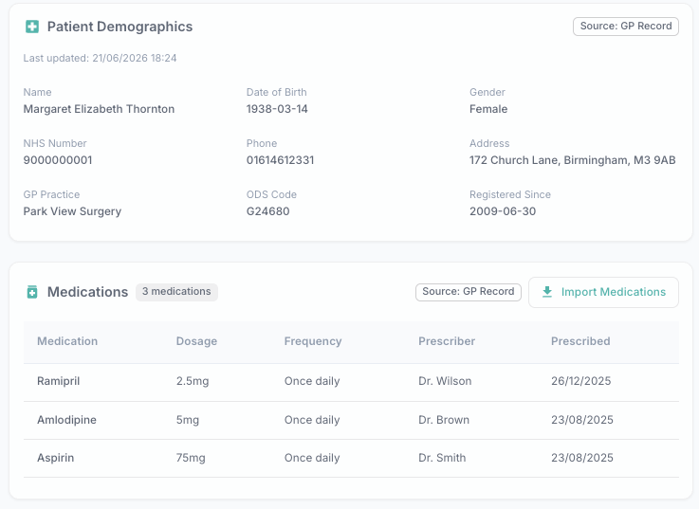The height and width of the screenshot is (509, 699).
Task: Click the Gender field label
Action: pos(487,92)
